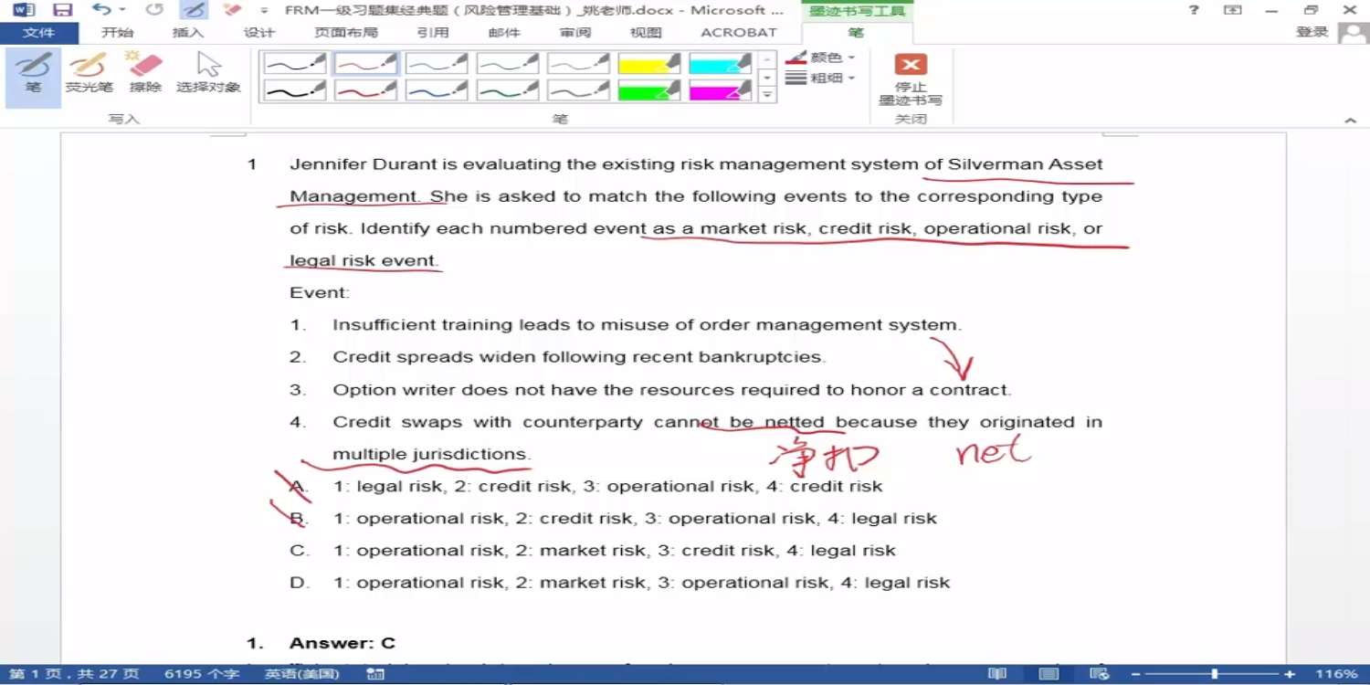Click the pink eraser quick access icon

point(232,10)
